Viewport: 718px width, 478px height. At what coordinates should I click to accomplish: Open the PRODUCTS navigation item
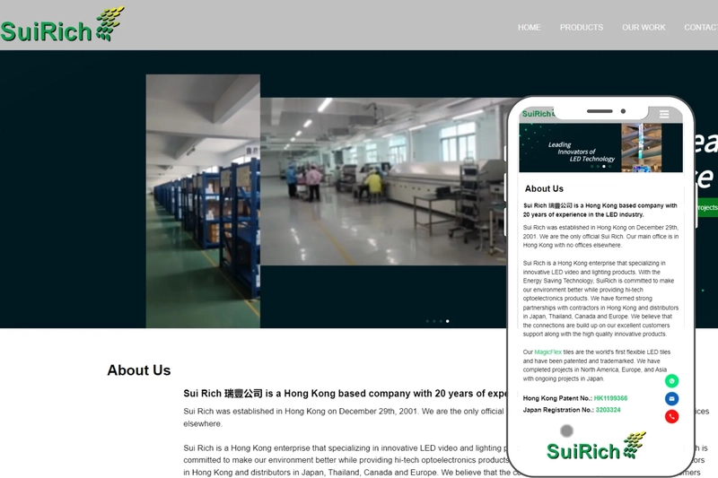(581, 28)
